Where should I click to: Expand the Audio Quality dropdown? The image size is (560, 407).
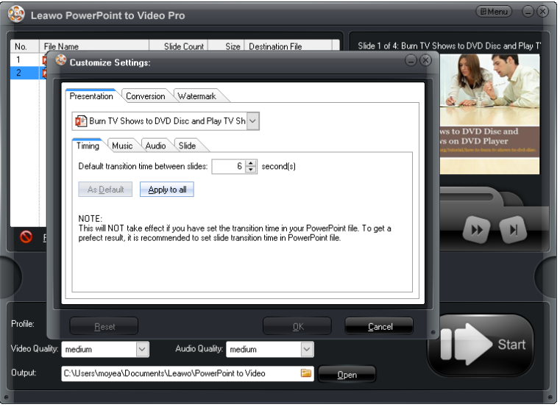tap(307, 349)
